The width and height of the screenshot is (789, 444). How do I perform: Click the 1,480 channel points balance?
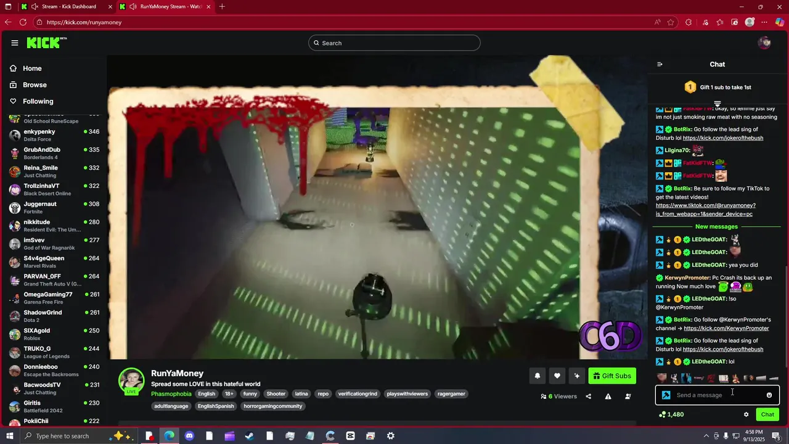pos(671,414)
